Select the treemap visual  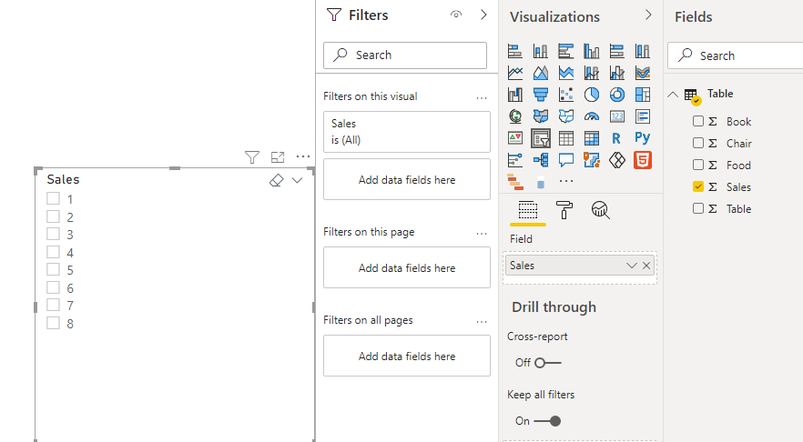pyautogui.click(x=642, y=95)
